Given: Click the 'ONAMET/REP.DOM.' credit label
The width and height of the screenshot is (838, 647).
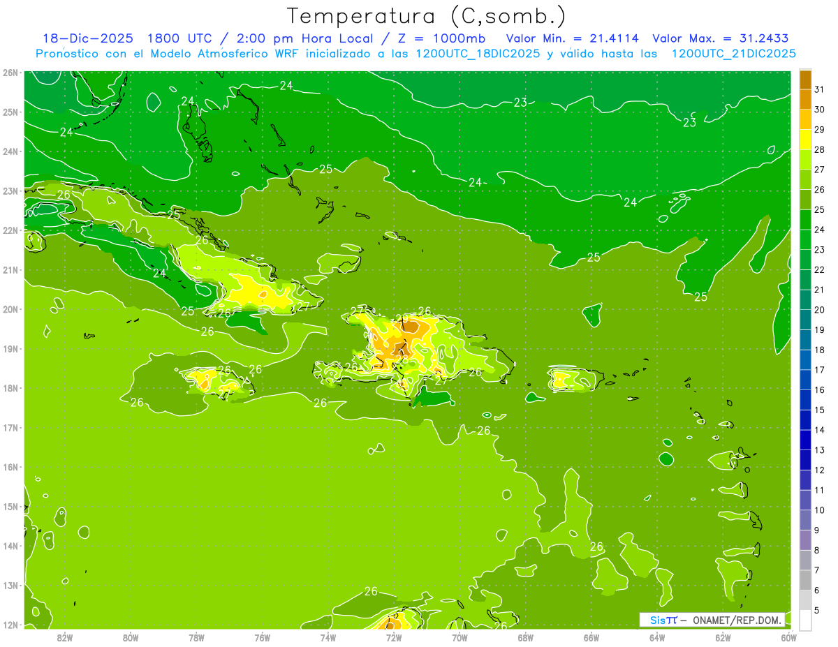Looking at the screenshot, I should coord(738,620).
